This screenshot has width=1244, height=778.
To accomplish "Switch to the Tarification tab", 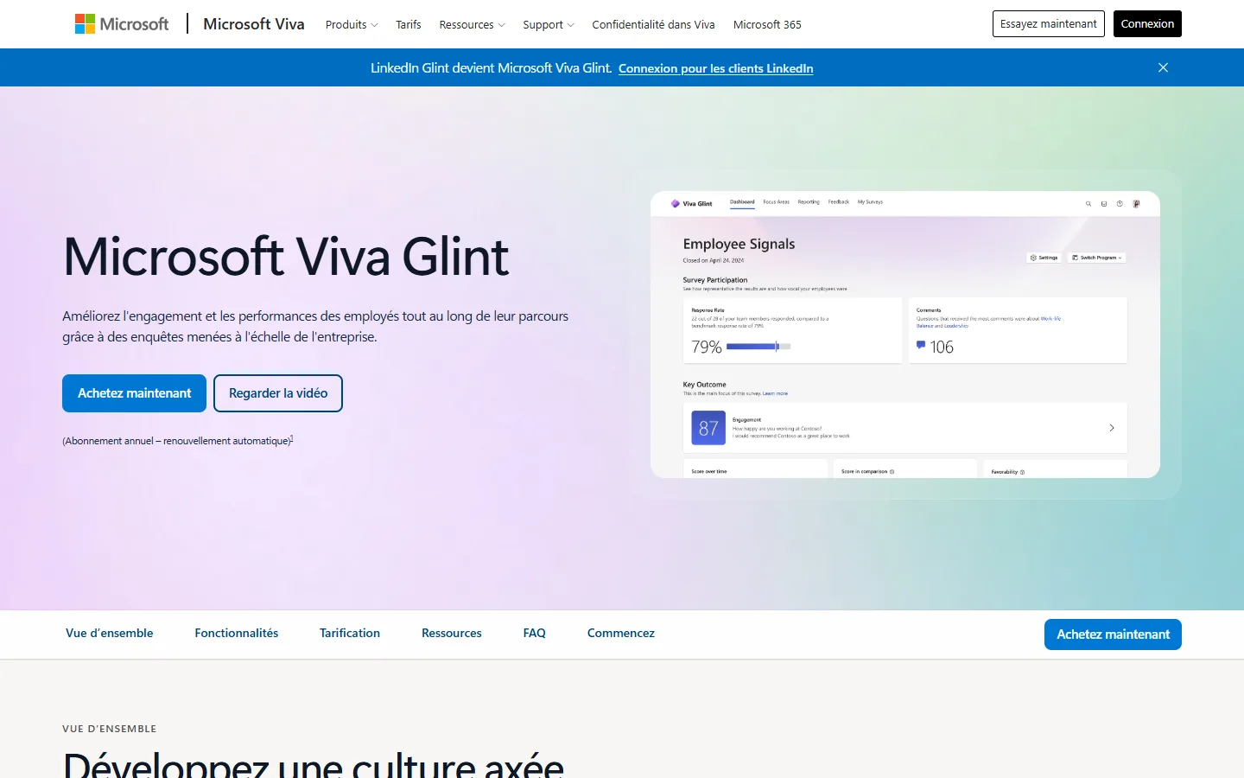I will point(350,633).
